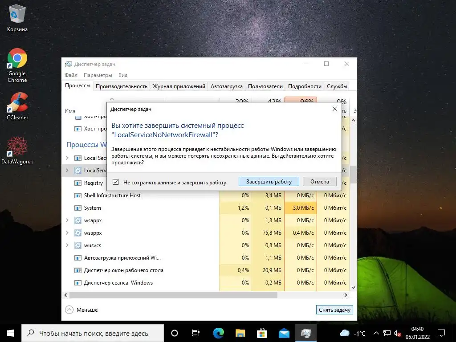Show hidden tray icons chevron

(x=376, y=333)
